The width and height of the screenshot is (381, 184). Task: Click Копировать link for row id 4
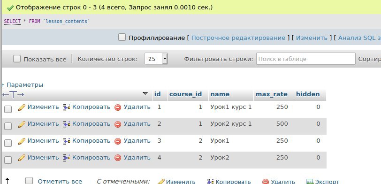91,158
